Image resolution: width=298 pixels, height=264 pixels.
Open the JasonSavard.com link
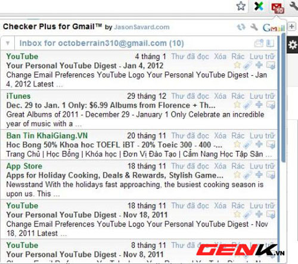coord(142,27)
